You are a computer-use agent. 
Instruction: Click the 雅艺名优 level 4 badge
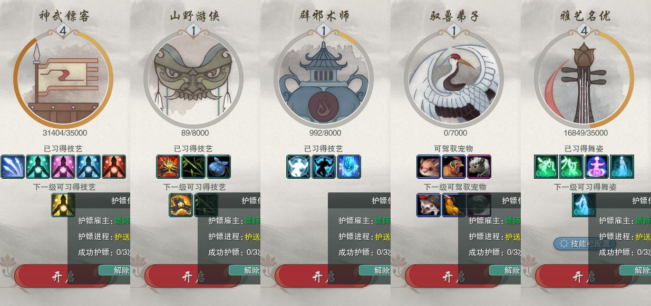tap(584, 32)
